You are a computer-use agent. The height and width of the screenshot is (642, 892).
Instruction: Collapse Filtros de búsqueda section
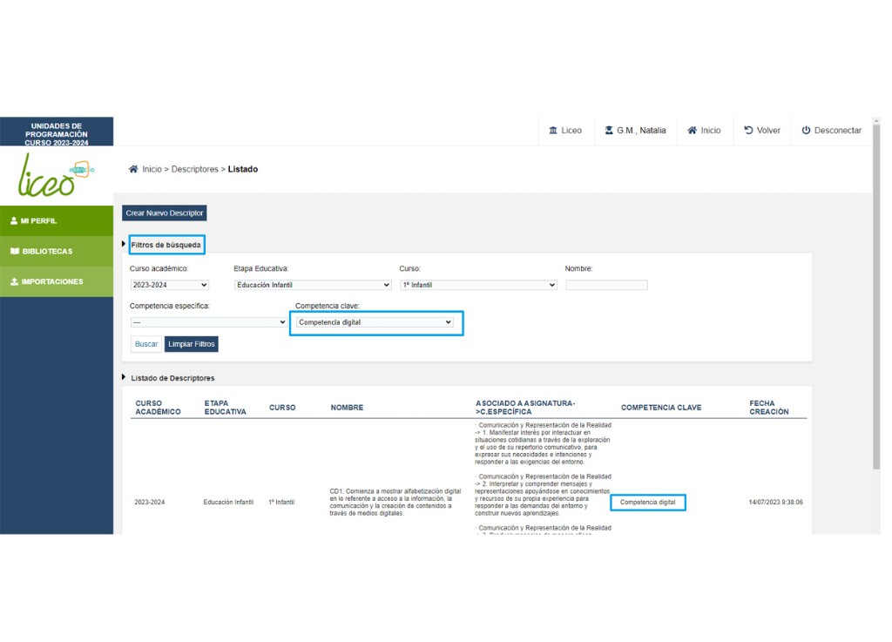[x=166, y=245]
